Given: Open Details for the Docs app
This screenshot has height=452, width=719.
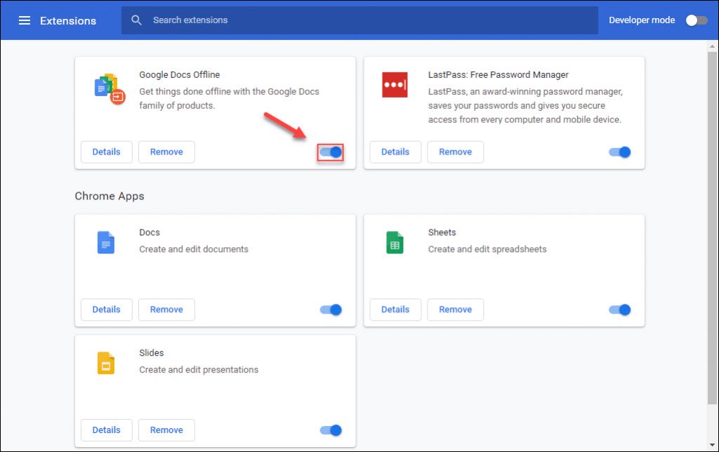Looking at the screenshot, I should 107,310.
